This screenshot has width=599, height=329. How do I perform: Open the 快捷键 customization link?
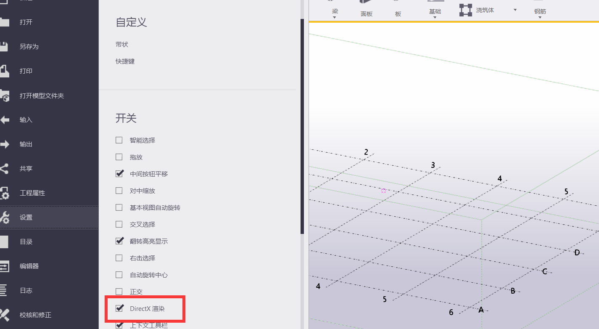(x=125, y=61)
